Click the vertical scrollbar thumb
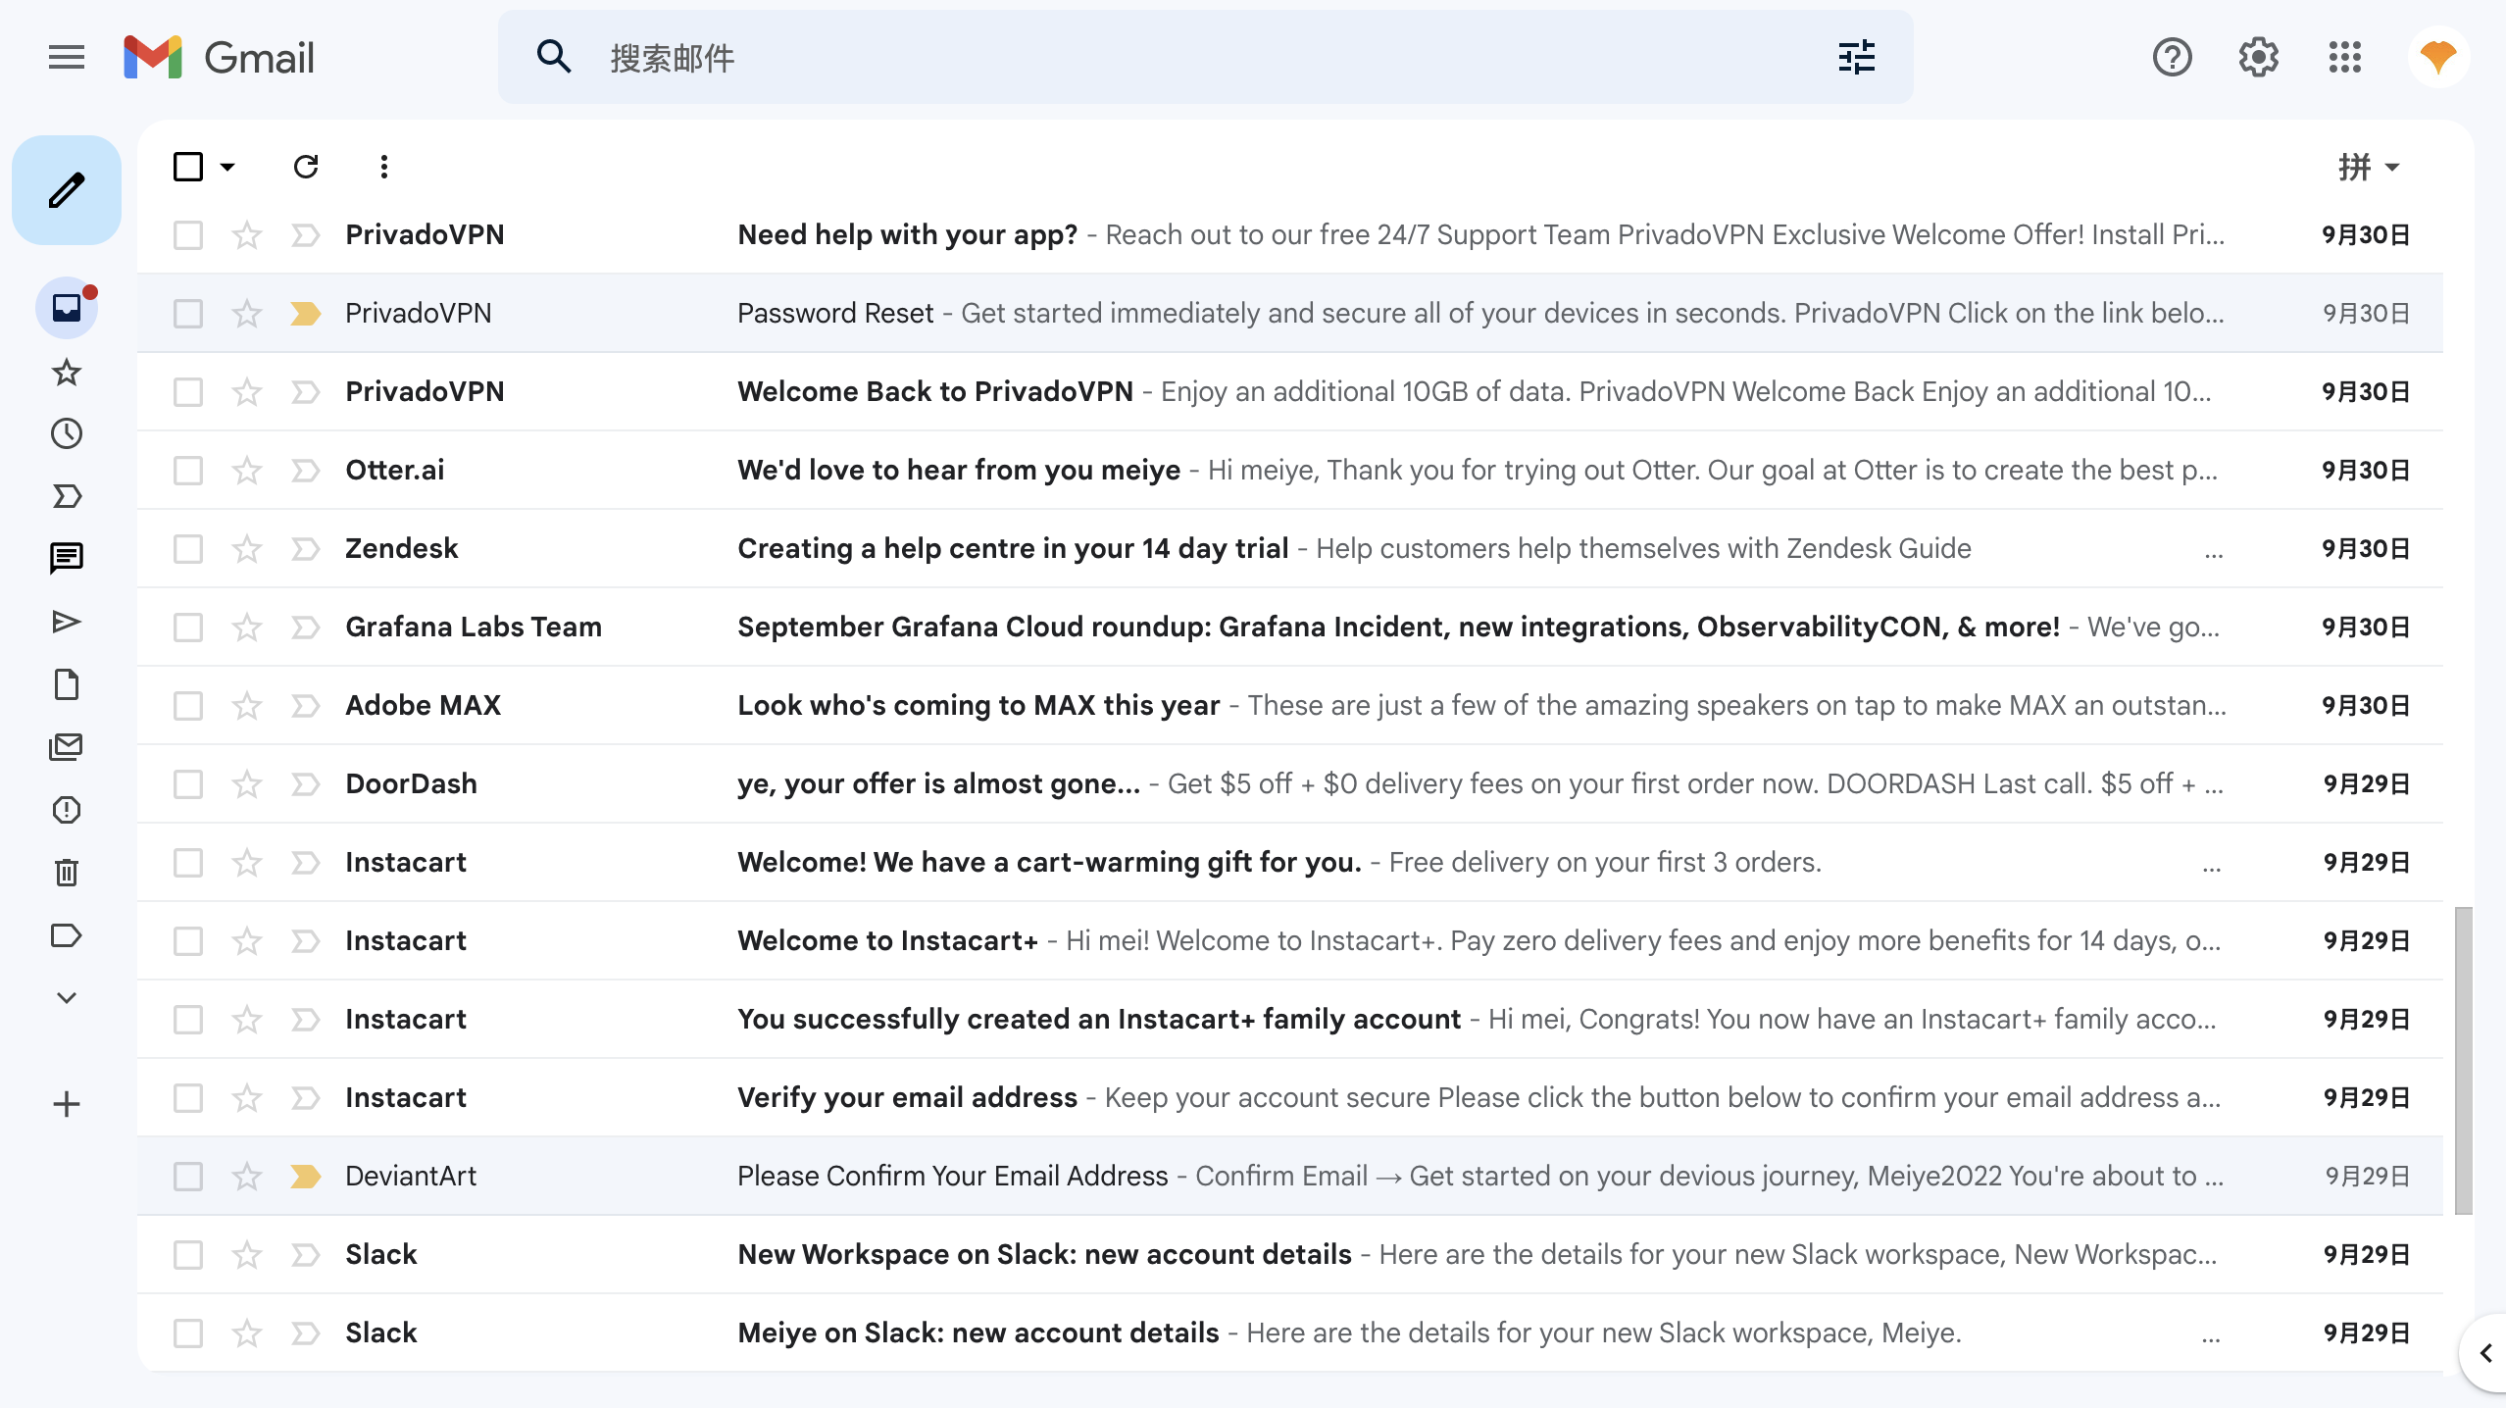 point(2463,1061)
